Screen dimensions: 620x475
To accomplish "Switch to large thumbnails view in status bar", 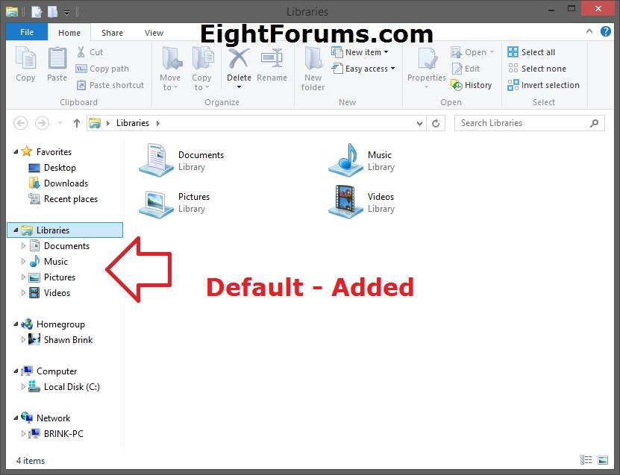I will [602, 460].
